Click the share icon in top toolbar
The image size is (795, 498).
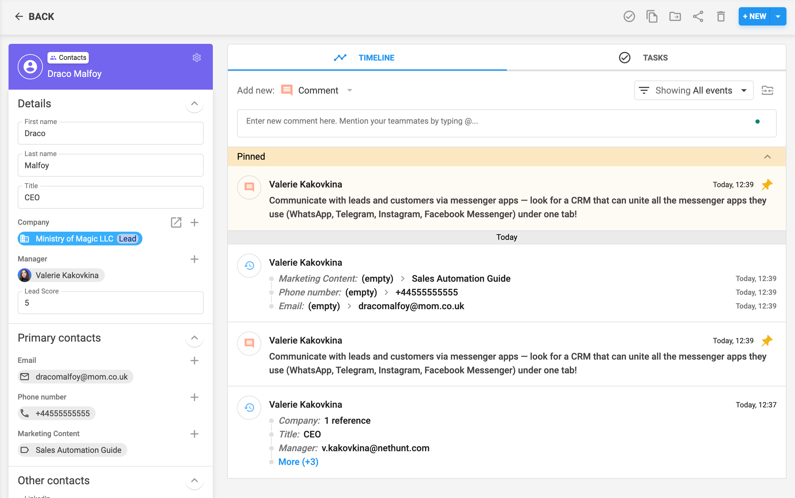[x=698, y=16]
